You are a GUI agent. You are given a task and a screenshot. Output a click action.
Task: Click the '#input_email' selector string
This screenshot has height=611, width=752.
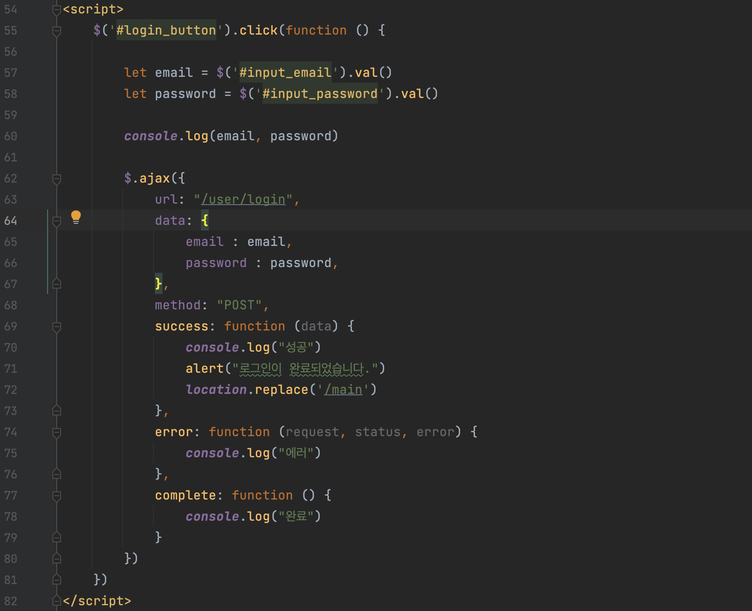tap(285, 73)
